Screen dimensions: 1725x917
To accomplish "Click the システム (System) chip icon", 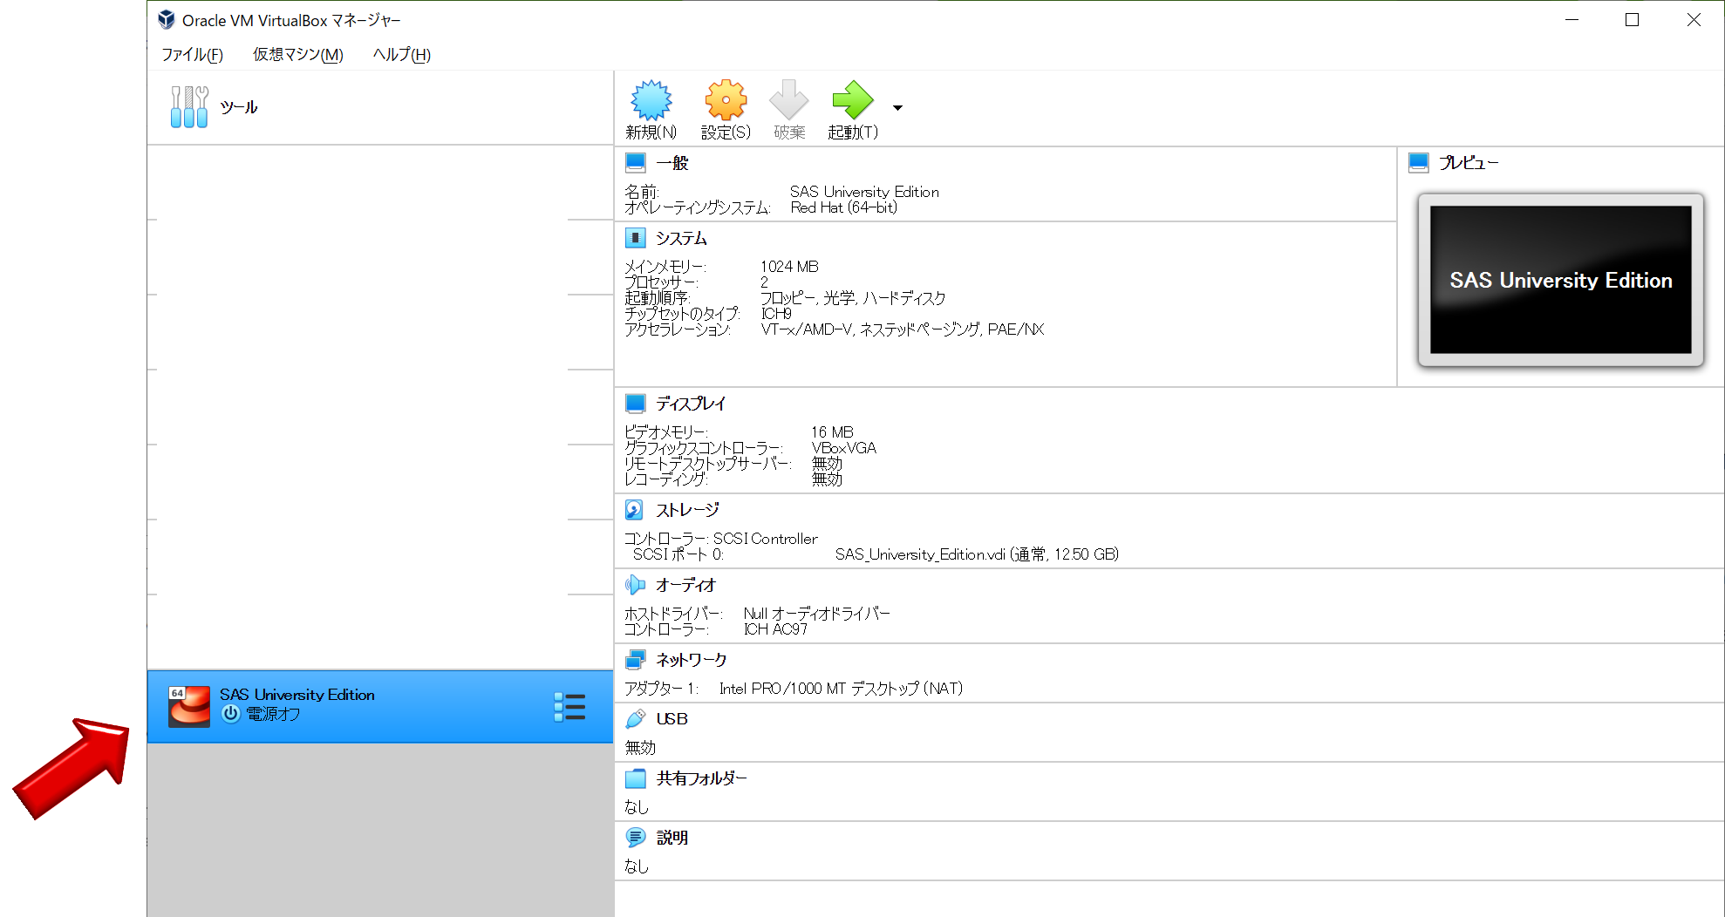I will [636, 238].
